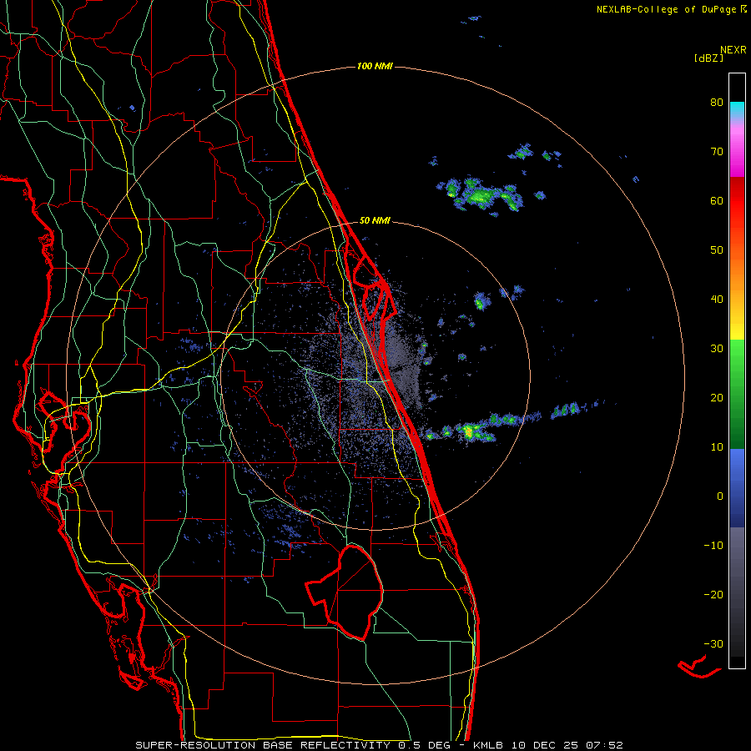Select the 40 value on the dBZ scale
The width and height of the screenshot is (751, 751).
click(717, 300)
